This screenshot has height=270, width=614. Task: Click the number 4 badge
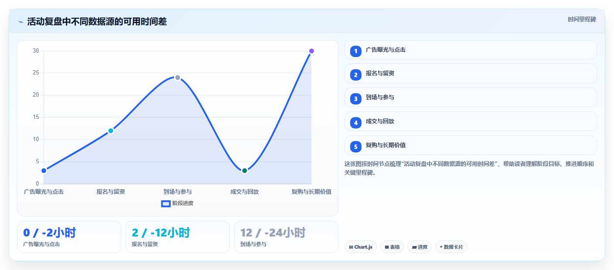tap(356, 123)
